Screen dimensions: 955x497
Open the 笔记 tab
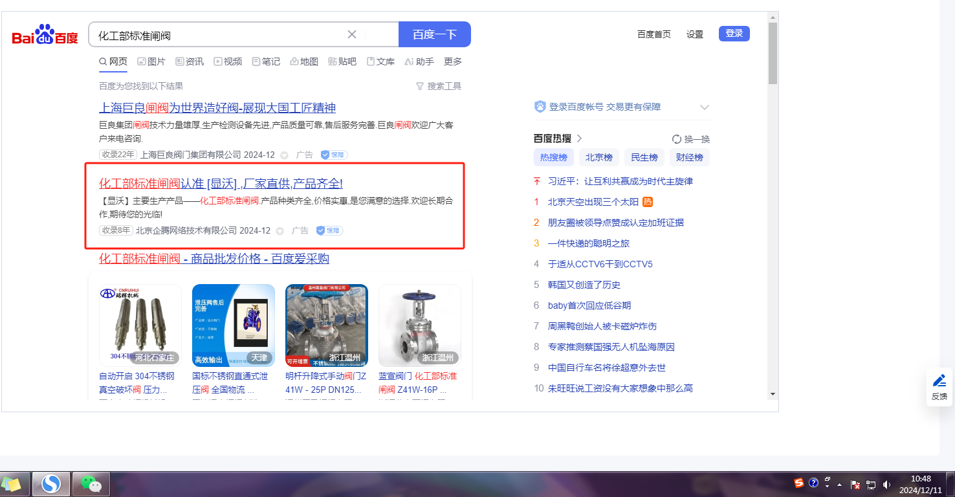266,61
